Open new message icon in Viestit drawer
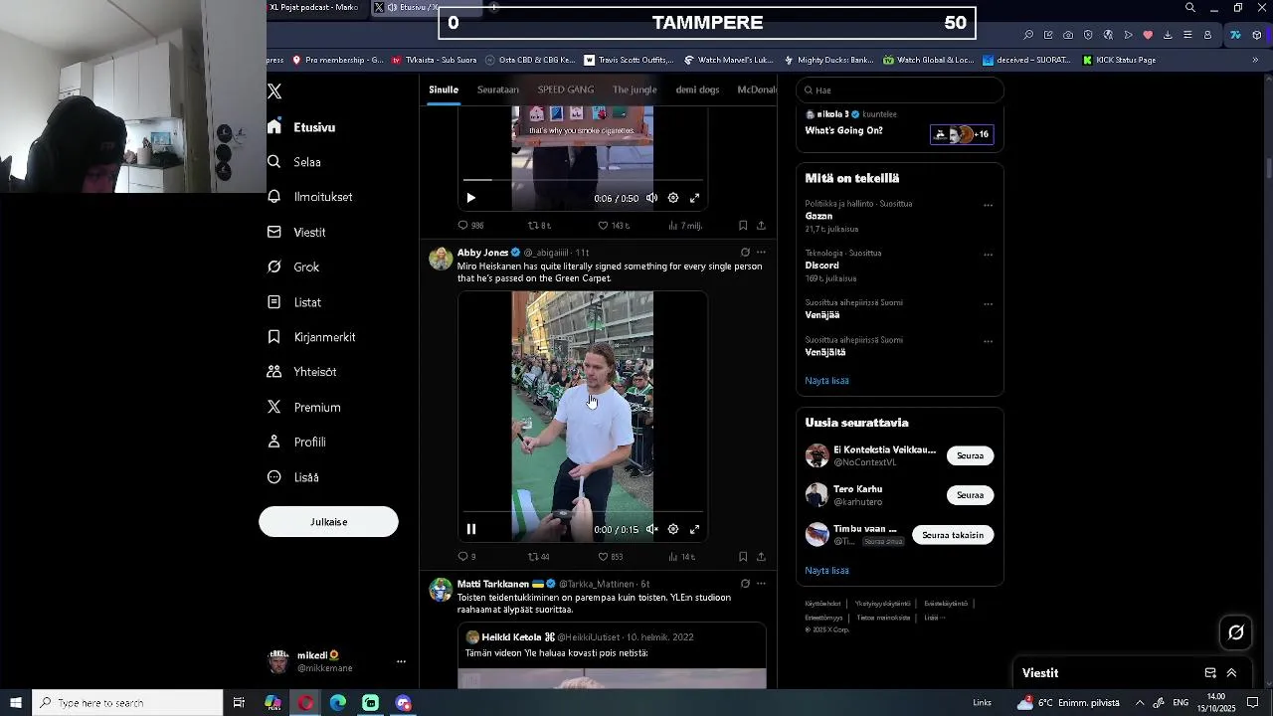The height and width of the screenshot is (716, 1273). click(1210, 673)
